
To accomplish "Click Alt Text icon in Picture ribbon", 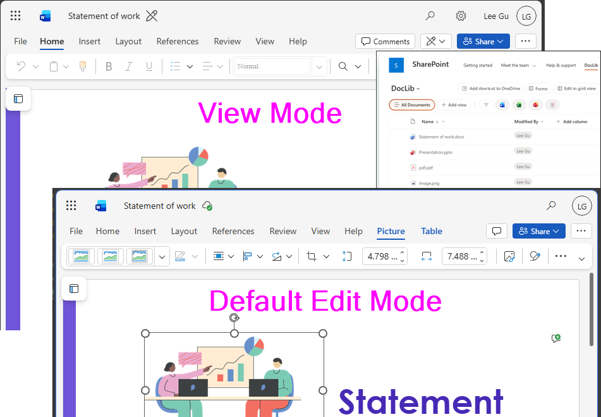I will click(509, 256).
